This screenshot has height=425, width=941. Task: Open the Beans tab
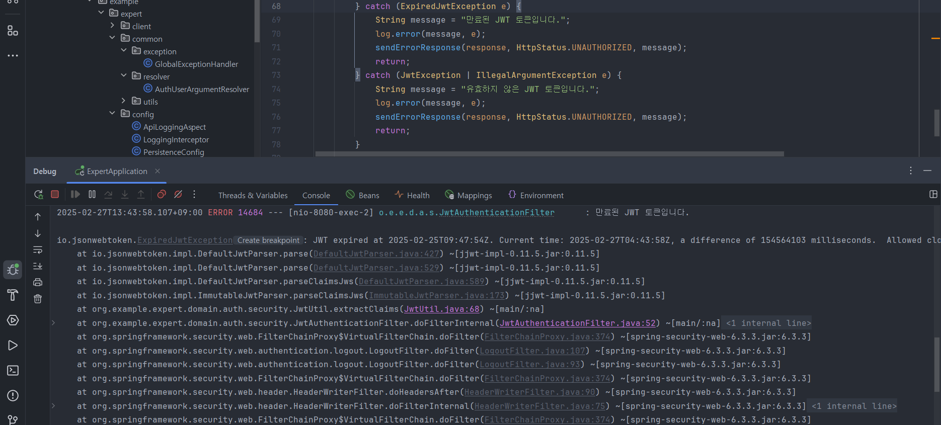point(362,195)
